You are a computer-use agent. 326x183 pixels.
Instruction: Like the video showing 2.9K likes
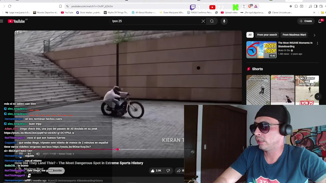[x=156, y=171]
